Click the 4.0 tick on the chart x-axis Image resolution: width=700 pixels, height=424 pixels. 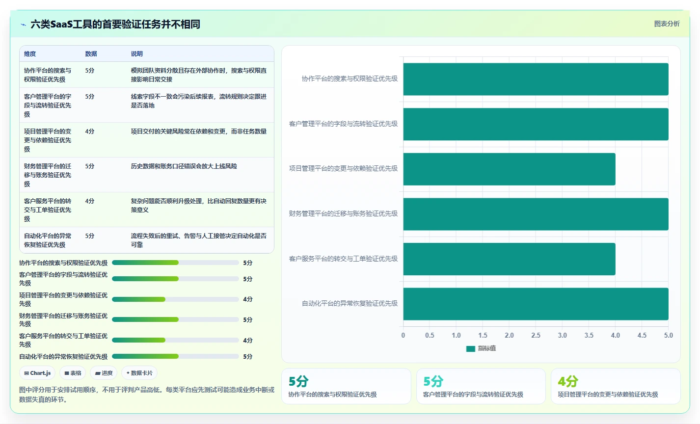(615, 335)
